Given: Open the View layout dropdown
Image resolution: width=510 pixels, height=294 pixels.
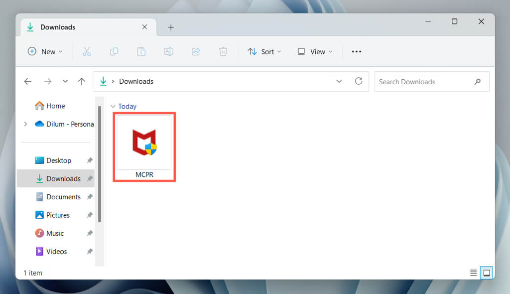Looking at the screenshot, I should 315,51.
